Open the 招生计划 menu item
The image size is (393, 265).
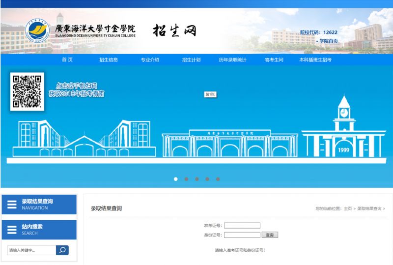pos(191,59)
